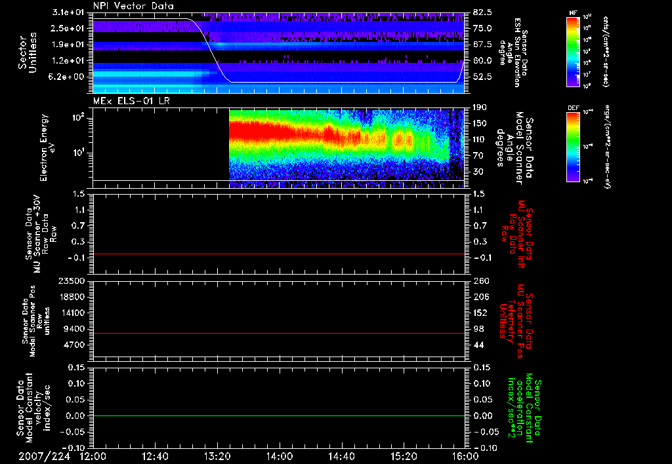Click the green "Model Constant acceleration" label
This screenshot has width=672, height=464.
pos(524,408)
